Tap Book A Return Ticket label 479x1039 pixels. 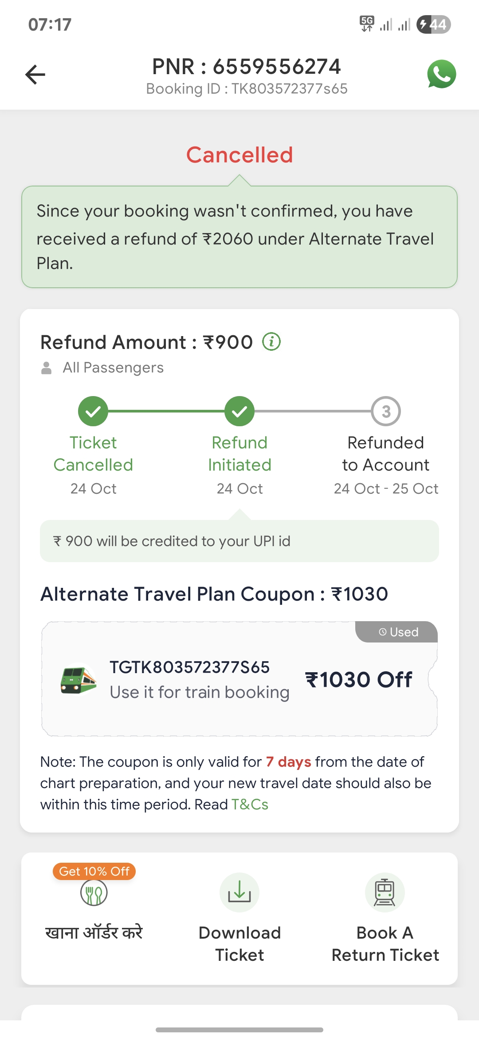(385, 944)
